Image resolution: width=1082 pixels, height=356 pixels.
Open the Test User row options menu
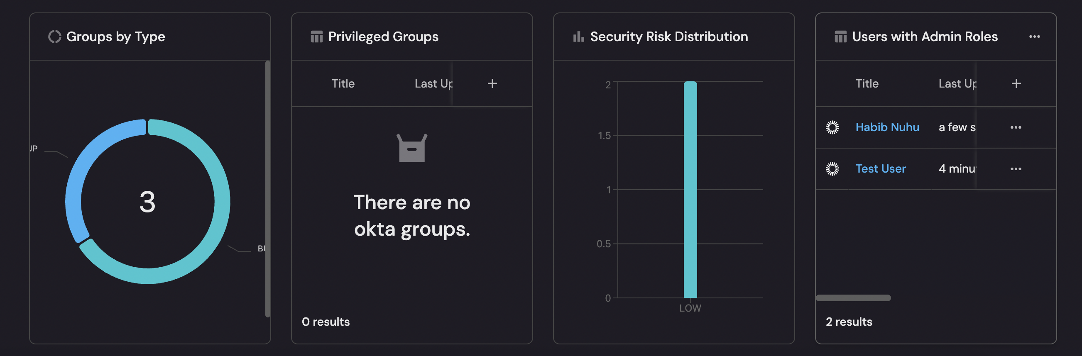pyautogui.click(x=1016, y=169)
